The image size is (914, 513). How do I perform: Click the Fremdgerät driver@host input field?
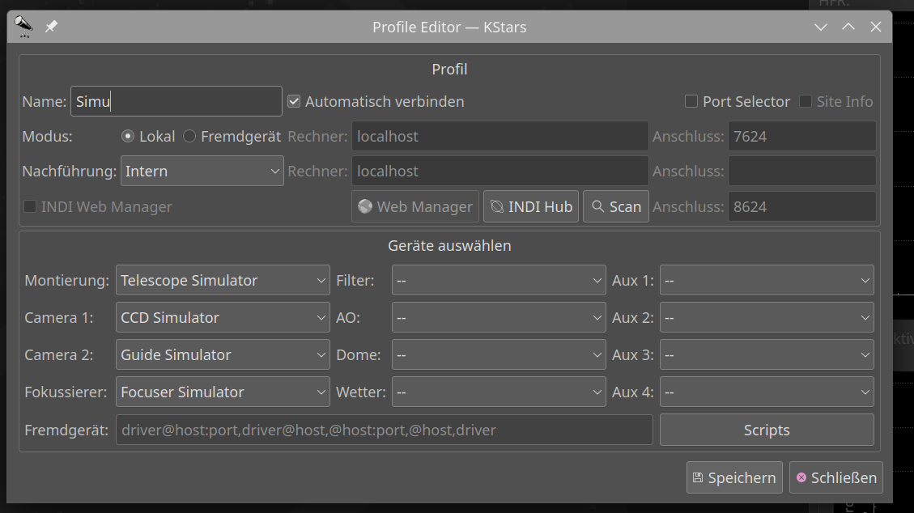point(384,430)
